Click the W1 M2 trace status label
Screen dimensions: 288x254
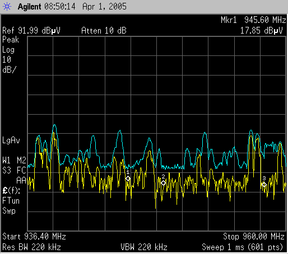point(14,161)
